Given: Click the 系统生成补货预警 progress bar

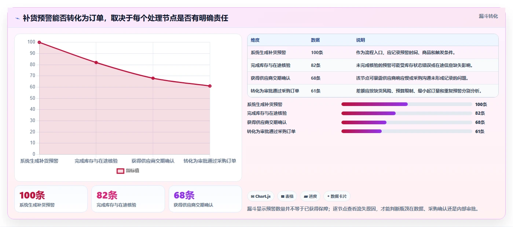Looking at the screenshot, I should pos(407,104).
